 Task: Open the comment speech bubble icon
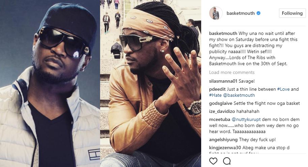(227, 161)
